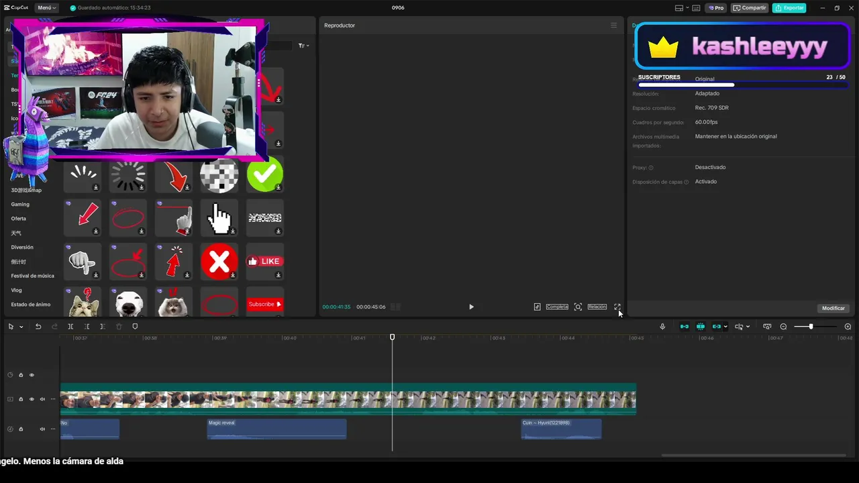
Task: Click the delete-right trim icon
Action: click(x=103, y=327)
